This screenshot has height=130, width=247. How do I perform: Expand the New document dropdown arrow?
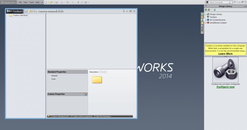[x=48, y=2]
